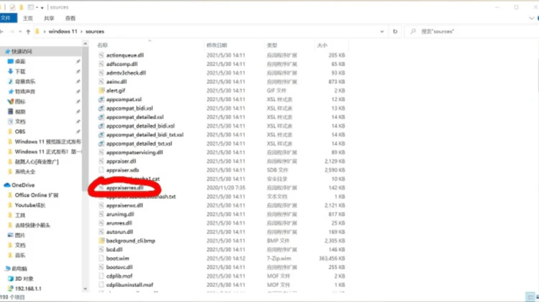Select 快速访问 in navigation pane

(22, 52)
